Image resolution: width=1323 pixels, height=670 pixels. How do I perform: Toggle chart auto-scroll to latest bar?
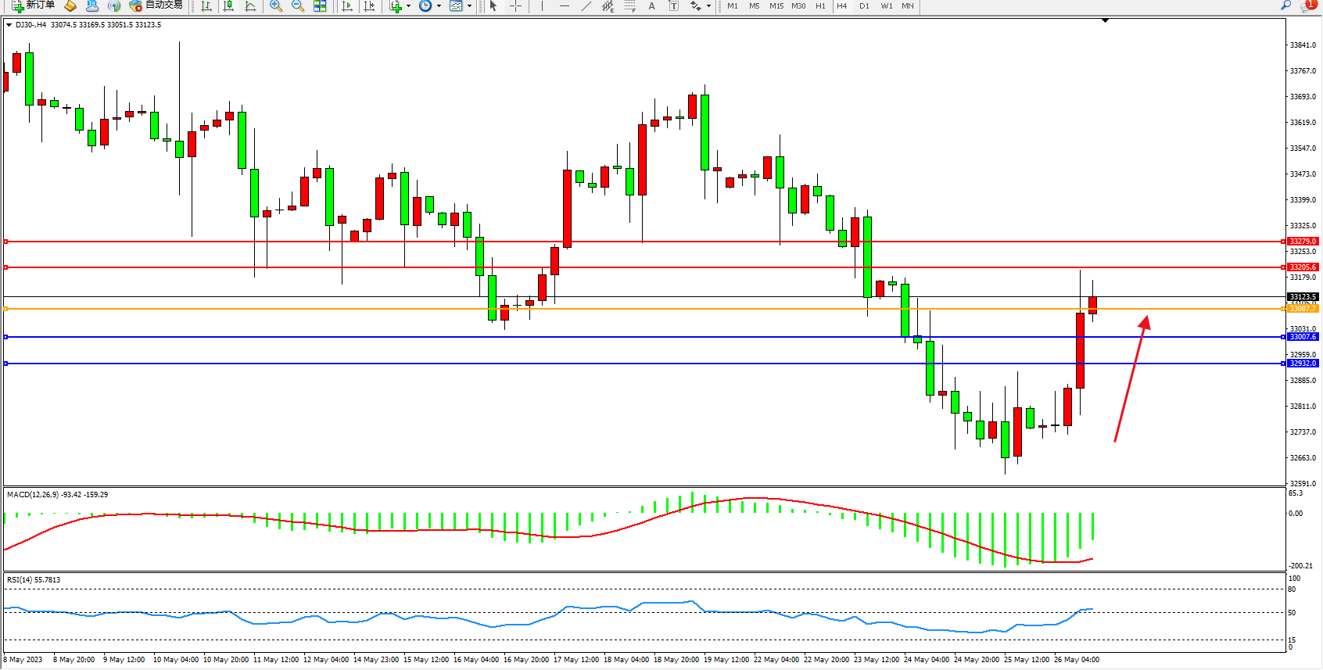[x=348, y=6]
